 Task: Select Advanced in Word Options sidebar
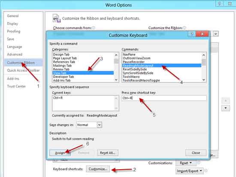15,54
